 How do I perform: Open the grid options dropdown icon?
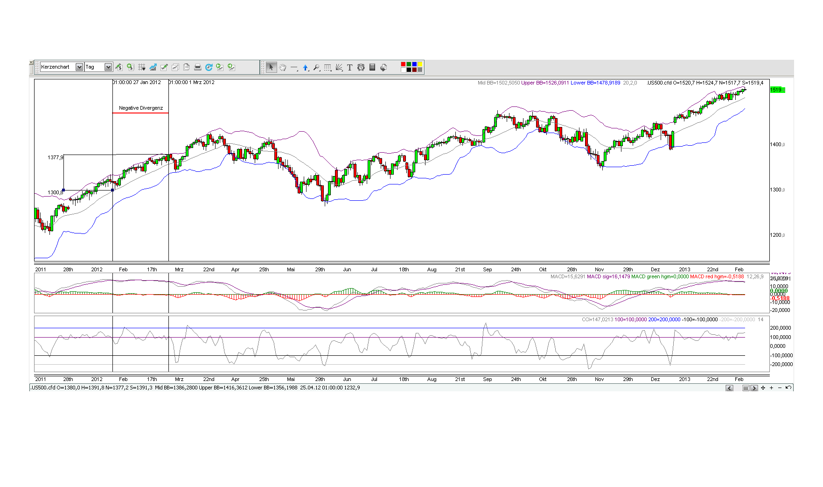[141, 67]
